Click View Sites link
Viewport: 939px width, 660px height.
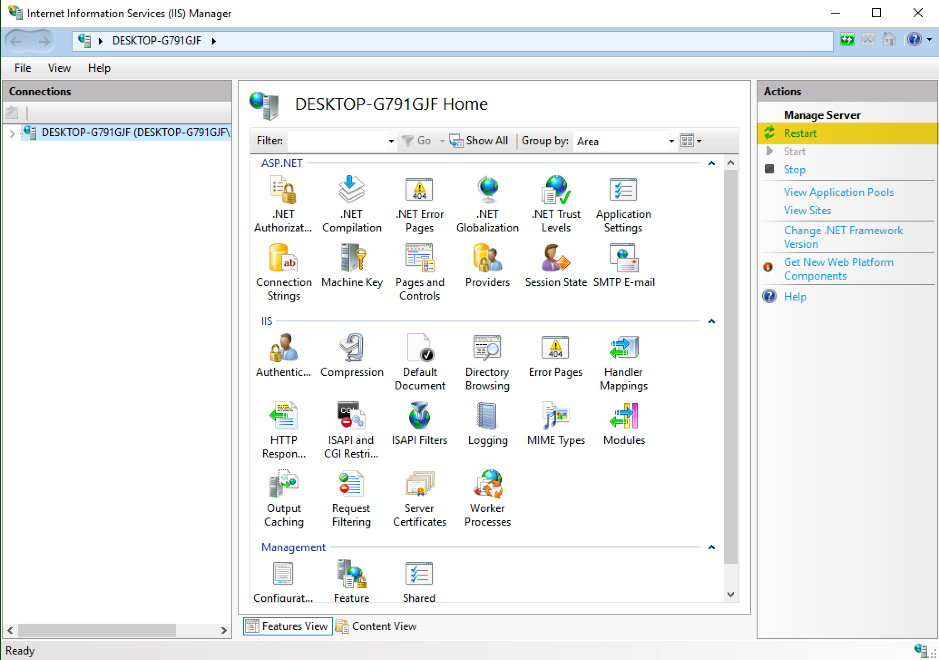807,211
